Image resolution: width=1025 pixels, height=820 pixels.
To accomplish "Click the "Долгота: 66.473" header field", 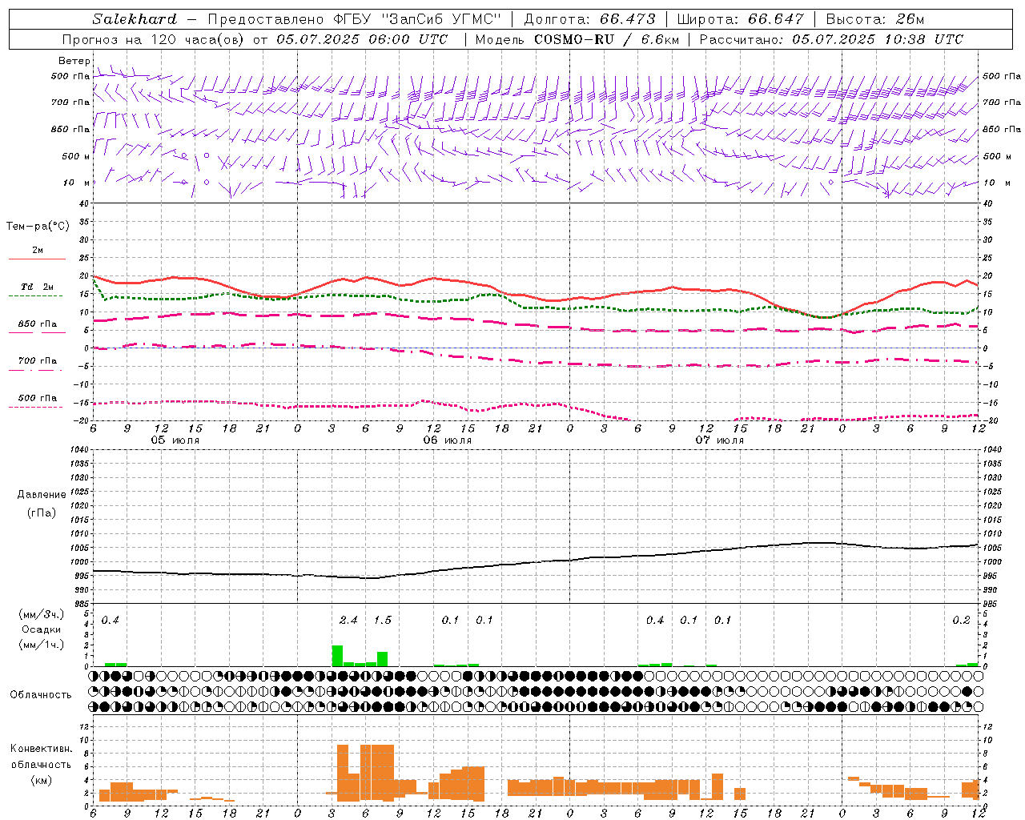I will pyautogui.click(x=589, y=19).
